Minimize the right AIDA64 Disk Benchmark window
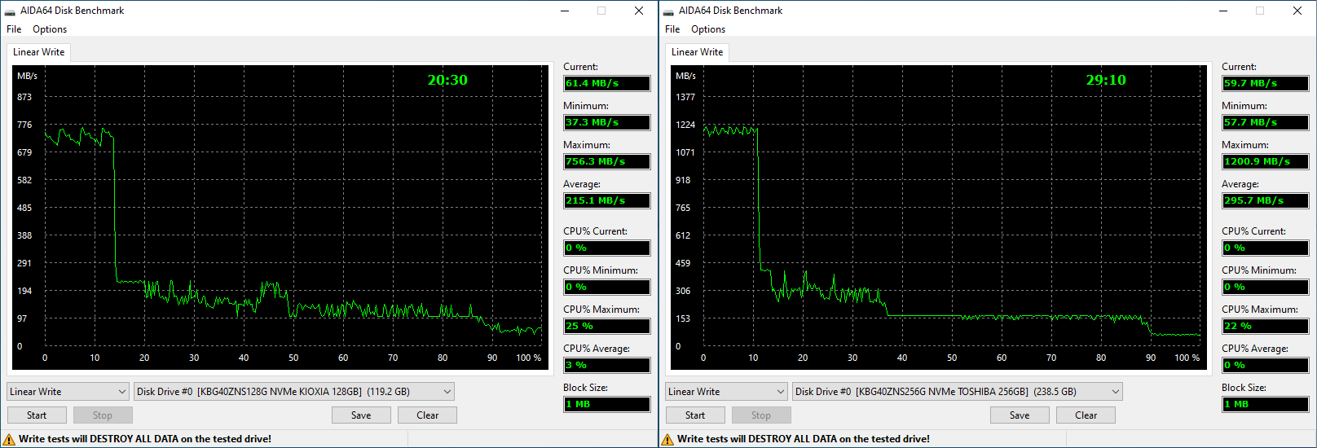 (x=1223, y=11)
